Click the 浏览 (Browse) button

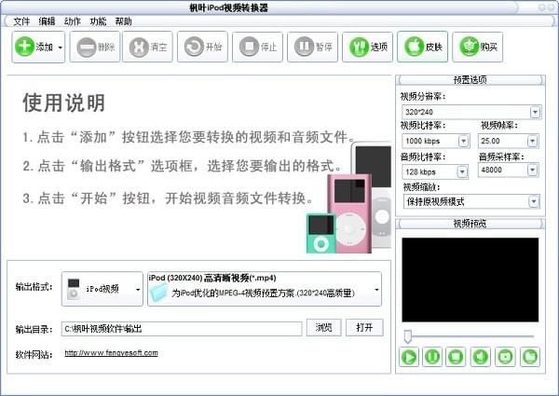tap(323, 327)
